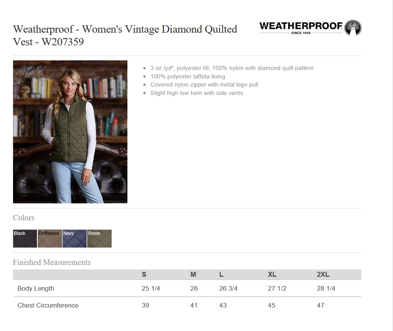Click the Body Length value 27 1/2

click(x=277, y=288)
